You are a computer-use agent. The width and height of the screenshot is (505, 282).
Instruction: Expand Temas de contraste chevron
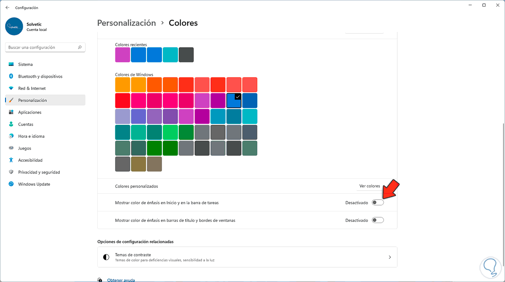(390, 257)
